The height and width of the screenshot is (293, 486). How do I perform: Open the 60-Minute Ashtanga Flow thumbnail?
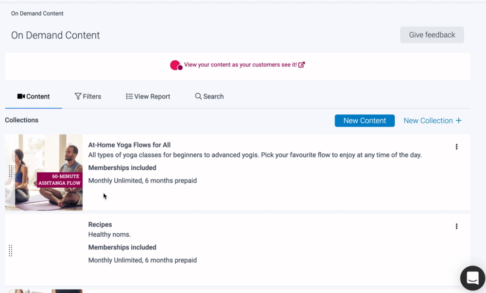pos(44,172)
